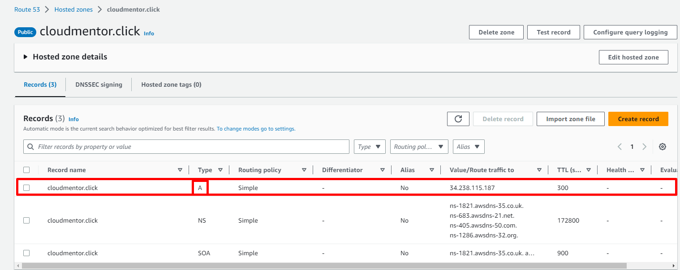Sort by TTL column arrow
This screenshot has width=680, height=270.
click(589, 170)
